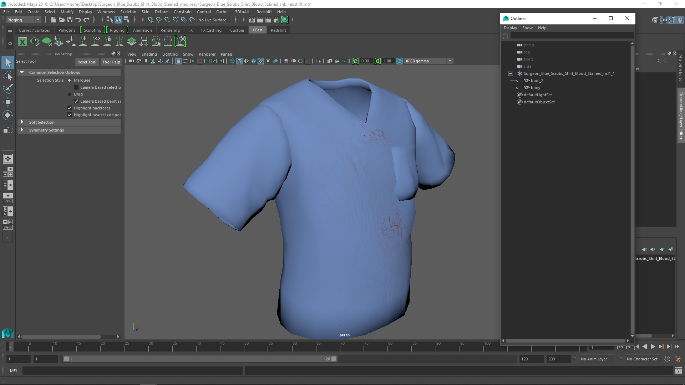Activate the Move tool
The height and width of the screenshot is (385, 685).
[x=8, y=102]
